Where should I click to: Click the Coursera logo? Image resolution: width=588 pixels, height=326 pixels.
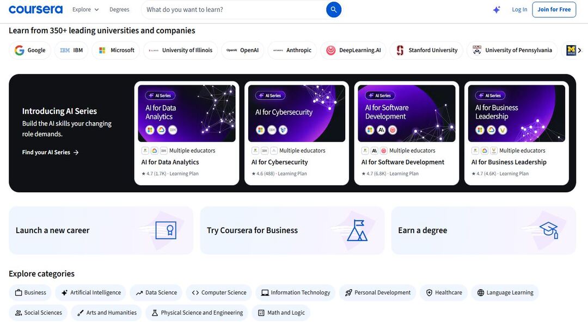(35, 9)
